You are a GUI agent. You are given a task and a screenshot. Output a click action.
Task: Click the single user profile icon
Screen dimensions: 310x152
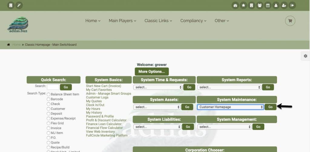pos(276,5)
